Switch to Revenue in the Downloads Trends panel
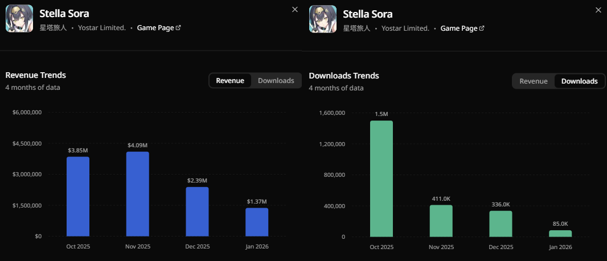 point(534,81)
